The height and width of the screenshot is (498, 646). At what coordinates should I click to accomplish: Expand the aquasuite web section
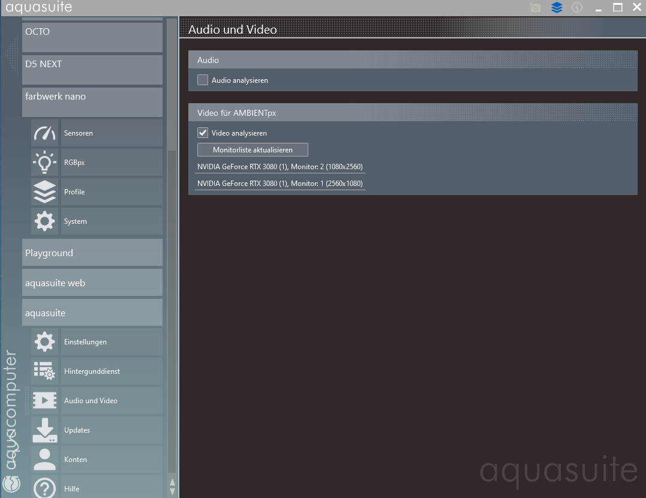(92, 283)
